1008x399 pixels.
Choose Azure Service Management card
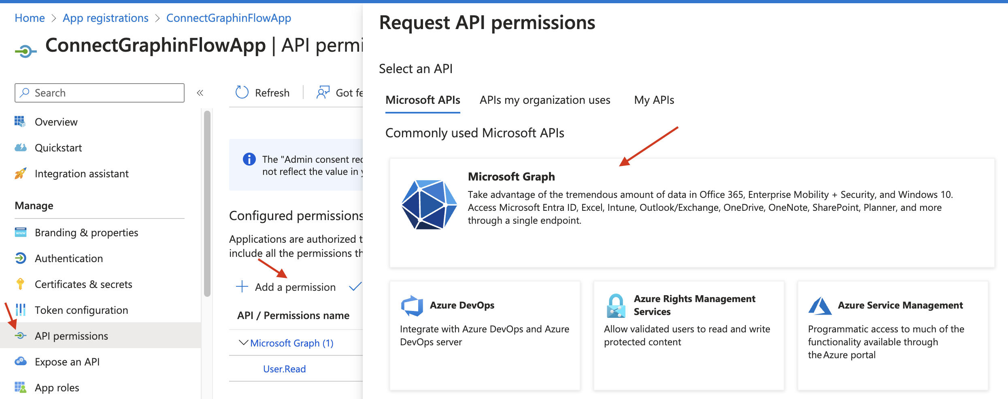click(x=893, y=336)
